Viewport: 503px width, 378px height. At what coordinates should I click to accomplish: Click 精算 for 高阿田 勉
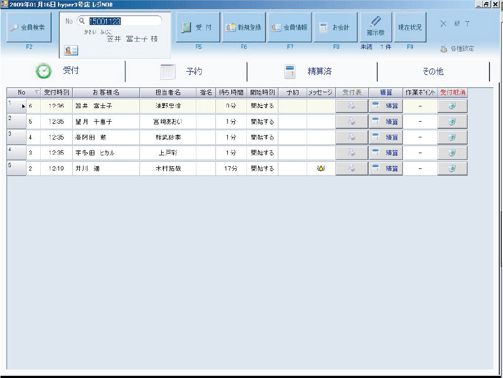pos(386,137)
